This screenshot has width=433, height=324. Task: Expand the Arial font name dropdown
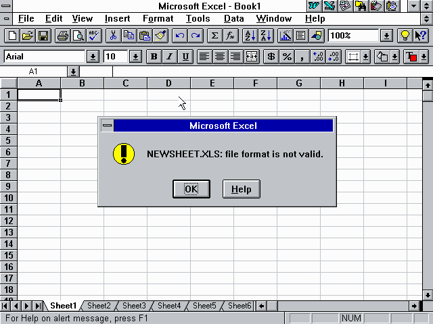[x=93, y=57]
